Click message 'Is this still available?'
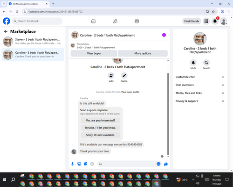Image resolution: width=233 pixels, height=187 pixels. coord(92,103)
